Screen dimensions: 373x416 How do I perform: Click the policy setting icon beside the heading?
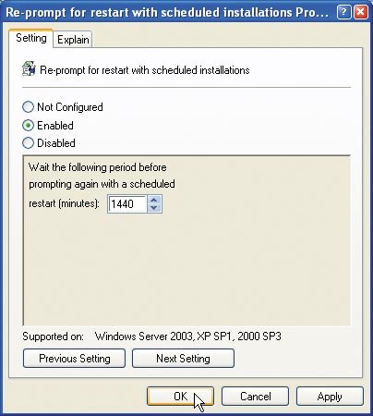coord(29,68)
